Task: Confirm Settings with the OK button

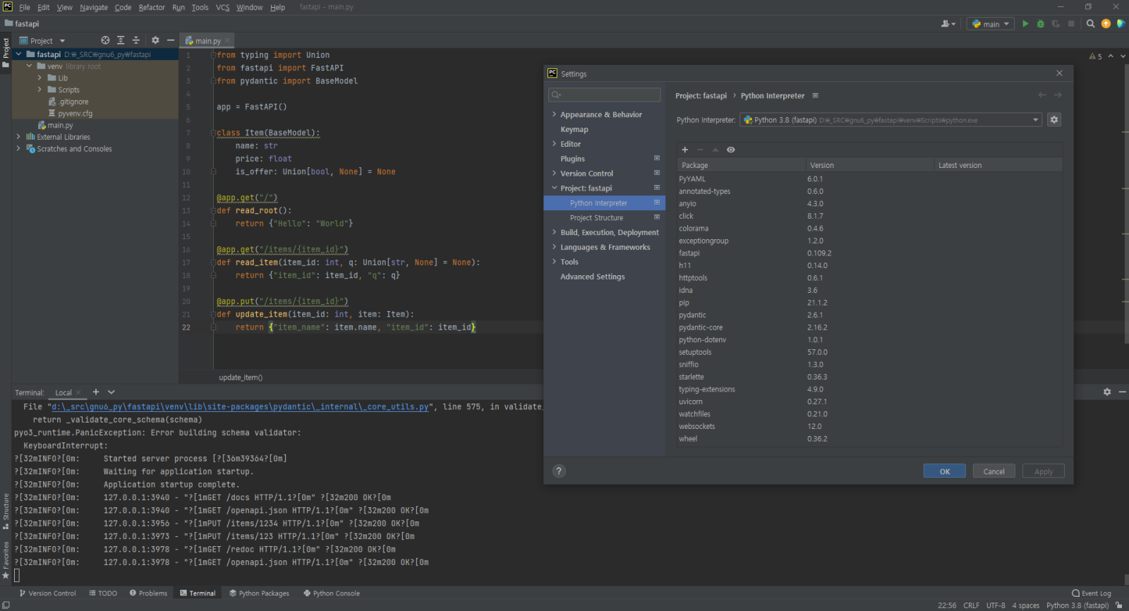Action: coord(944,471)
